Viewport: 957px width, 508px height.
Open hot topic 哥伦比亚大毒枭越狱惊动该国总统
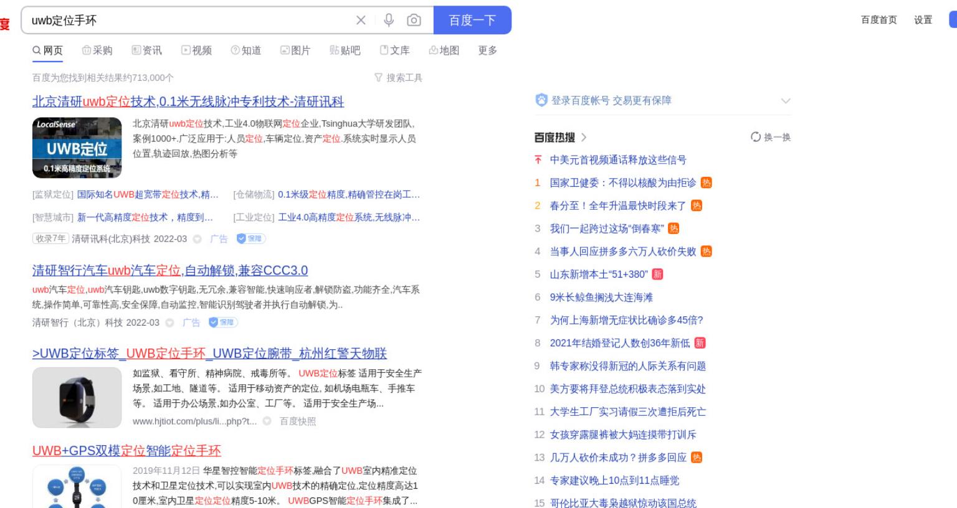(623, 503)
